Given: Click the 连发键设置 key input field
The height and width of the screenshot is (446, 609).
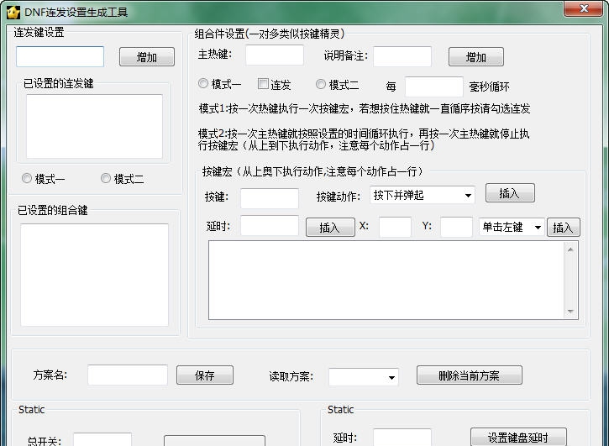Looking at the screenshot, I should pos(60,57).
